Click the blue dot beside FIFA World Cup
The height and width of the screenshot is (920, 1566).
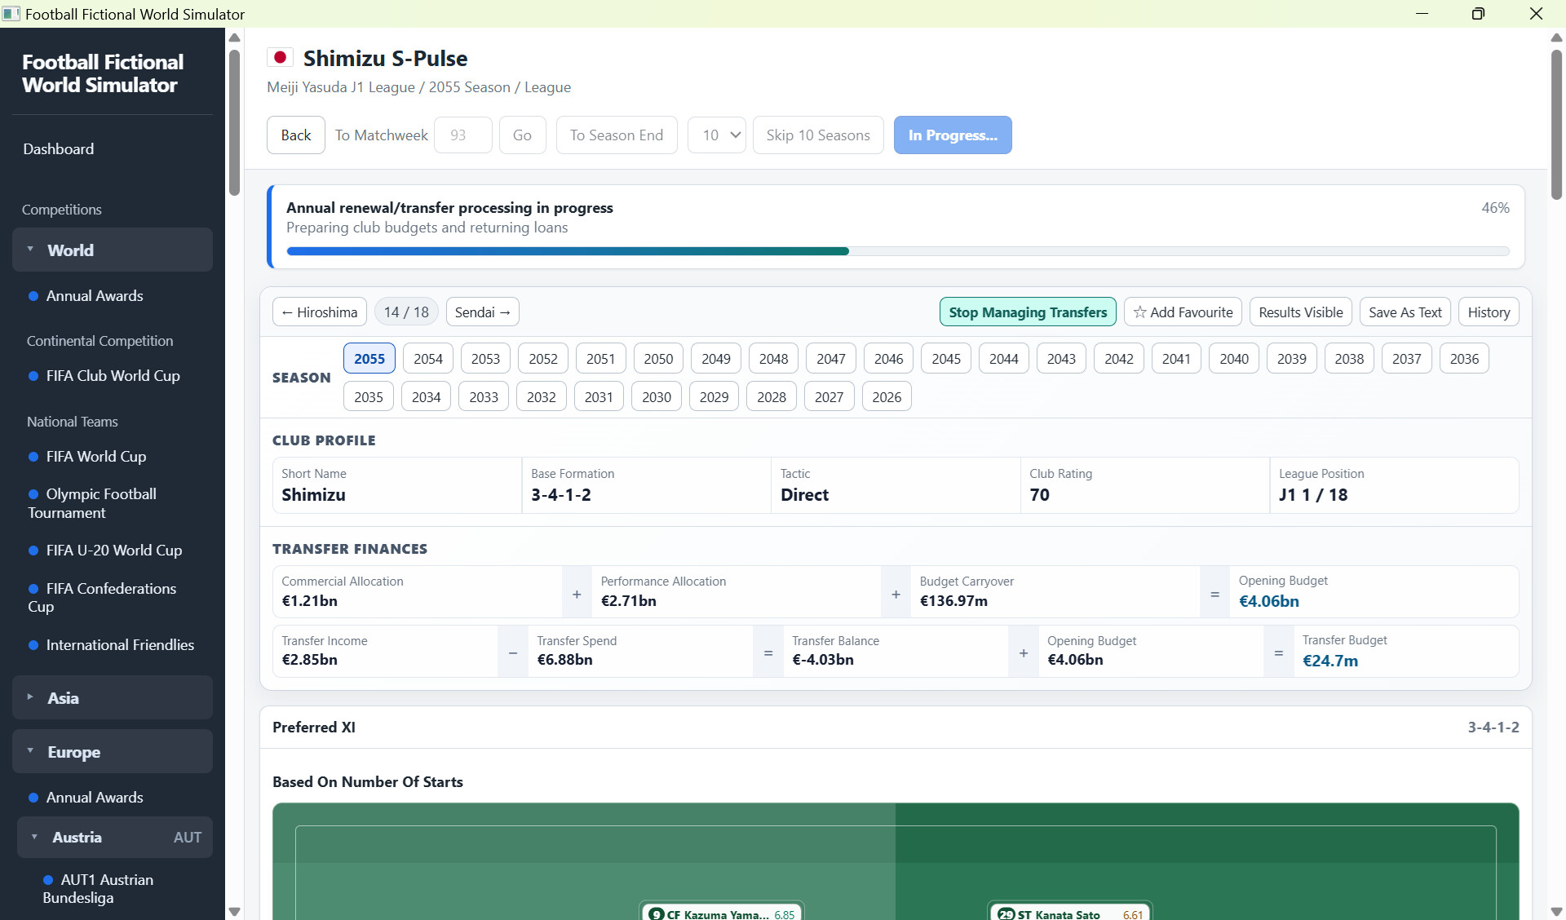[x=33, y=457]
